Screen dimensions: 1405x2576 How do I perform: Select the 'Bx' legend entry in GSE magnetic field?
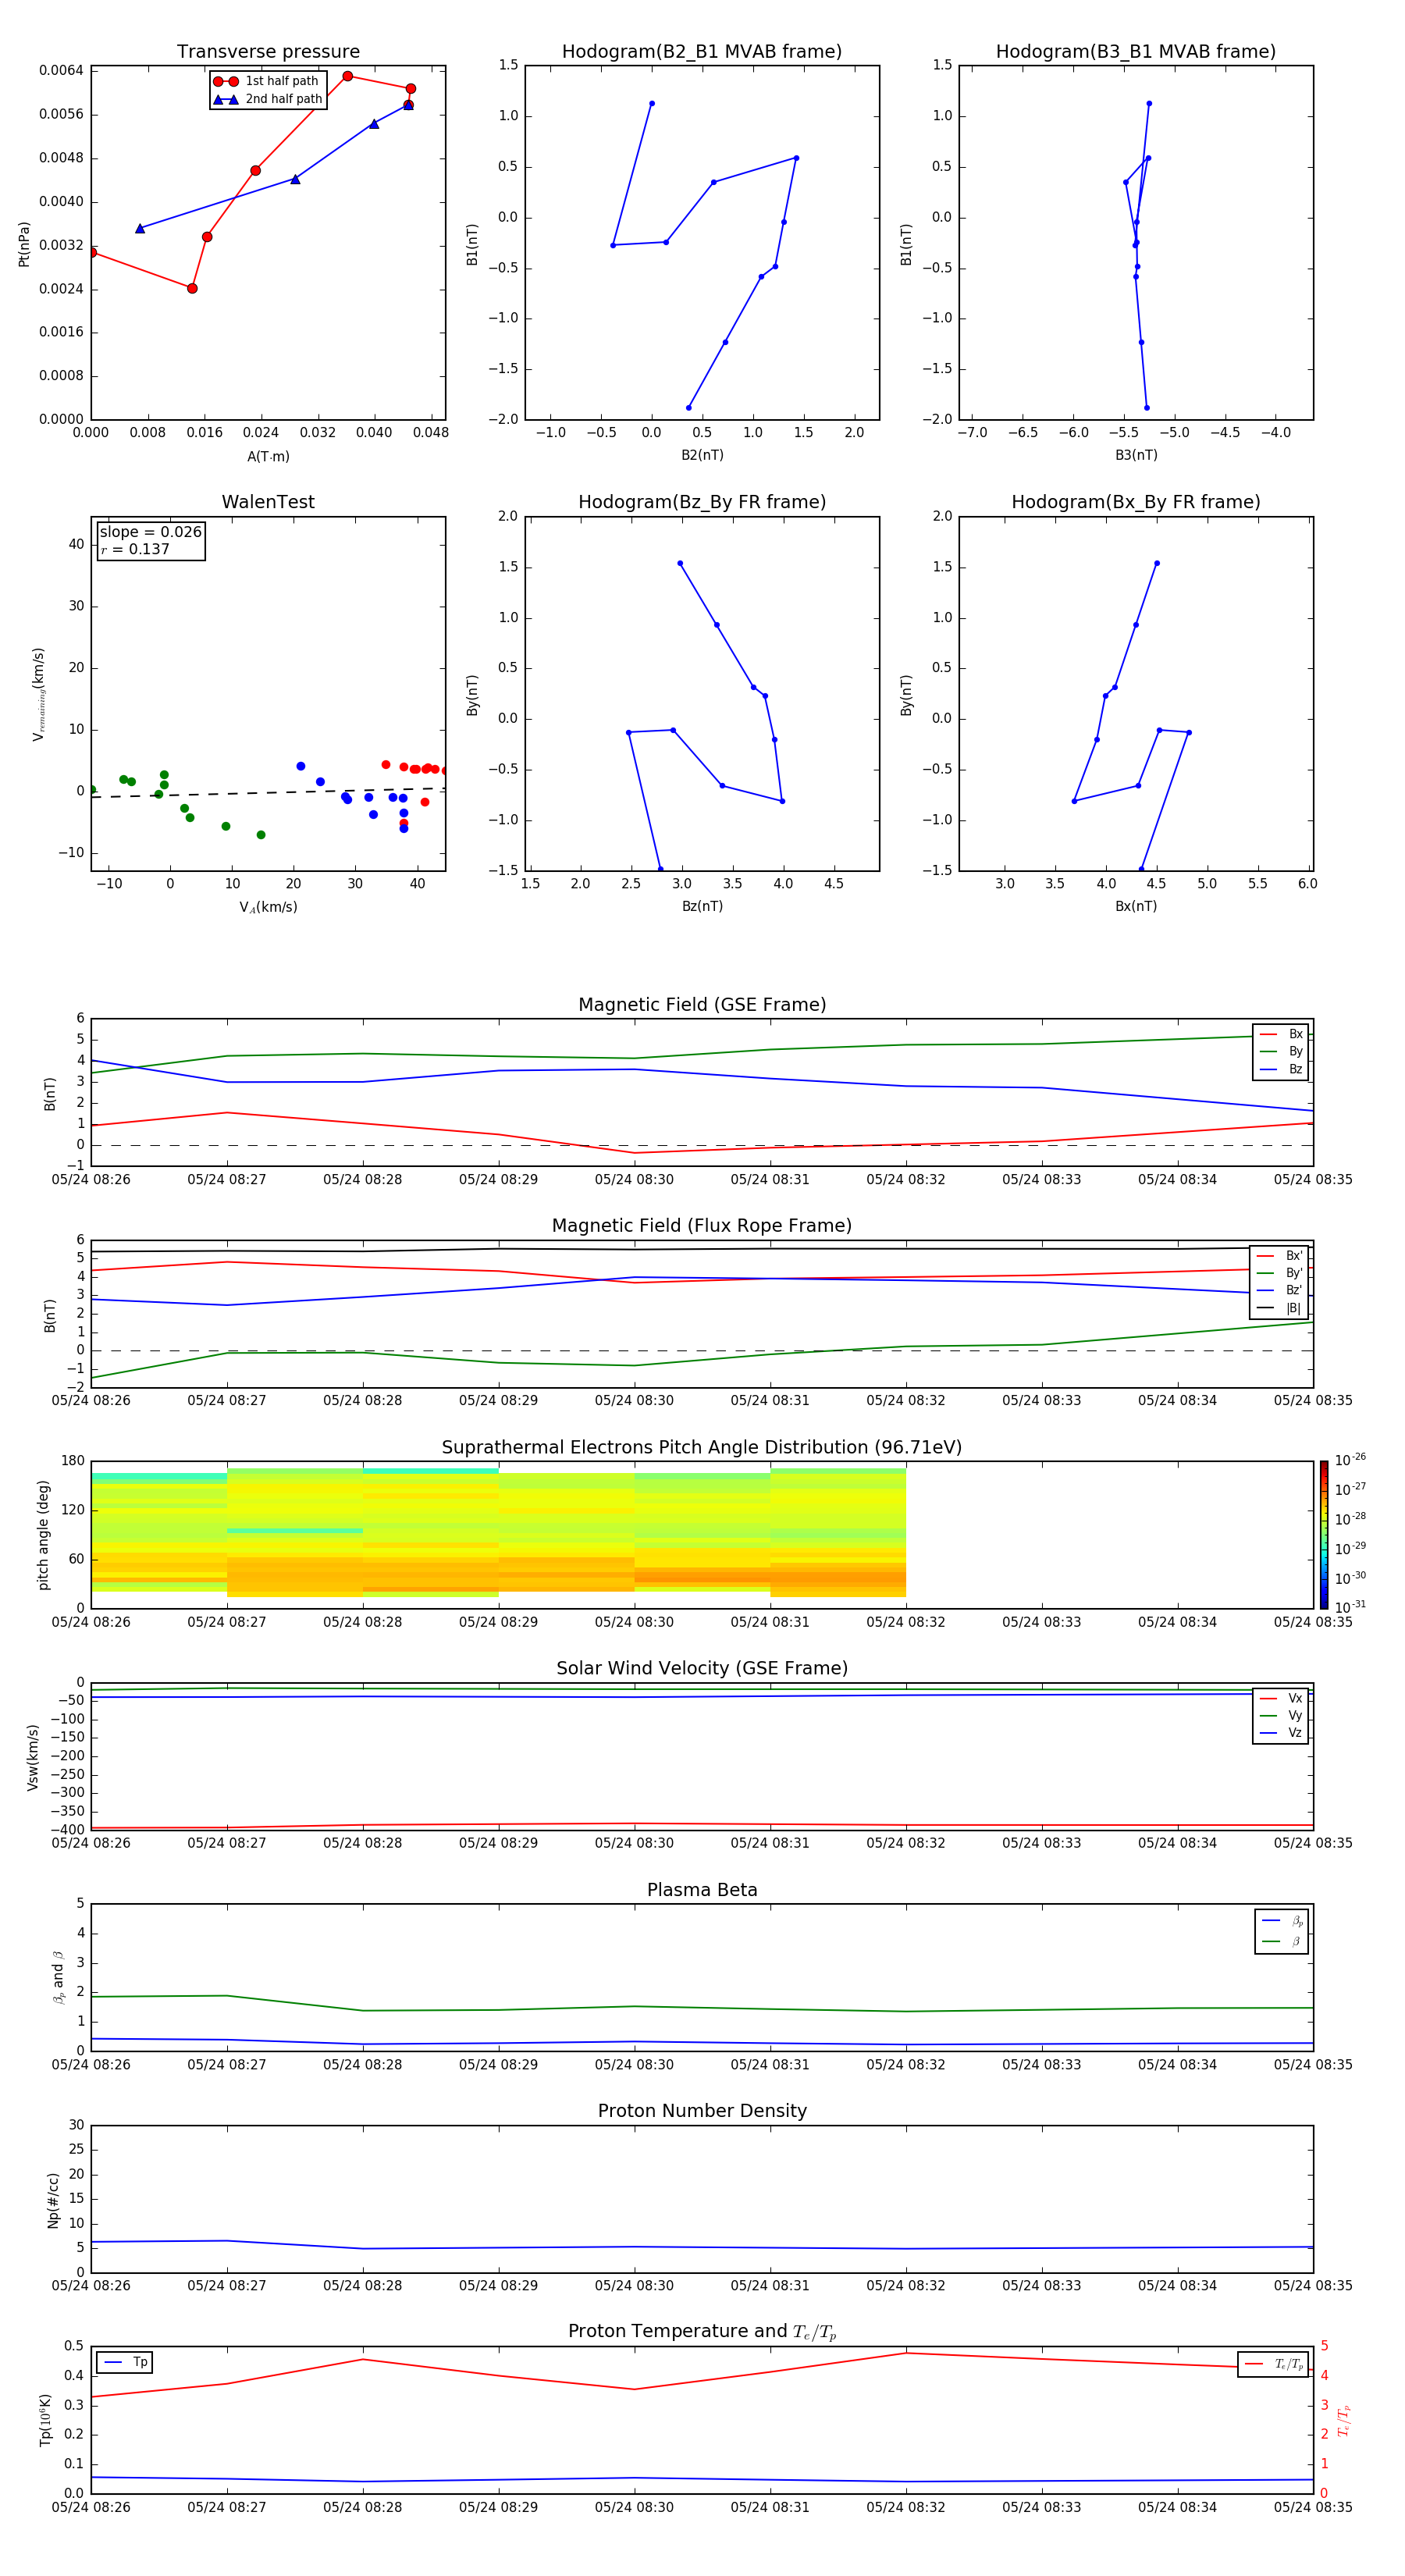(x=1281, y=1034)
